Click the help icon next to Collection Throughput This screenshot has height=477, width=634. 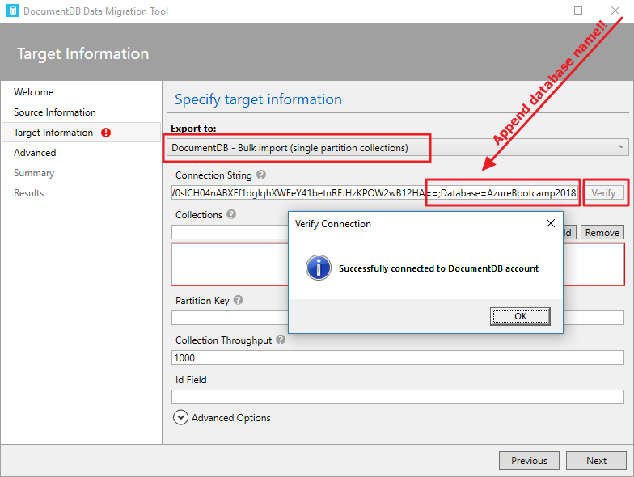281,340
